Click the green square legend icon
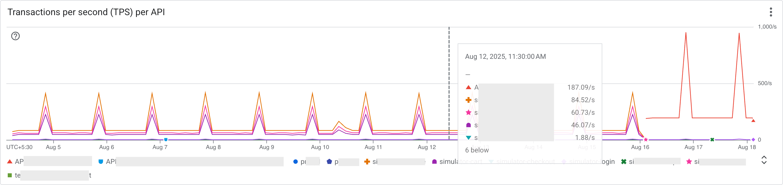Viewport: 783px width, 185px height. click(10, 175)
